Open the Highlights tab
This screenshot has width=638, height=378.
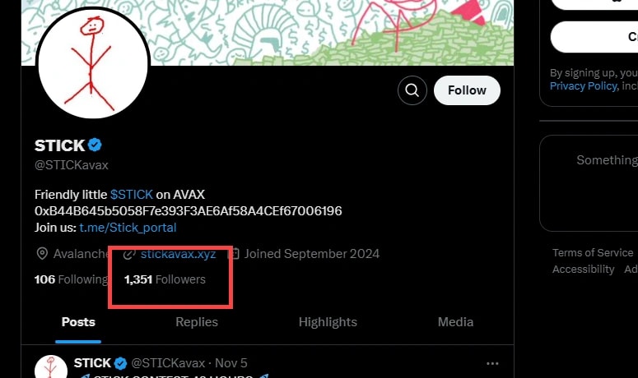(x=328, y=322)
